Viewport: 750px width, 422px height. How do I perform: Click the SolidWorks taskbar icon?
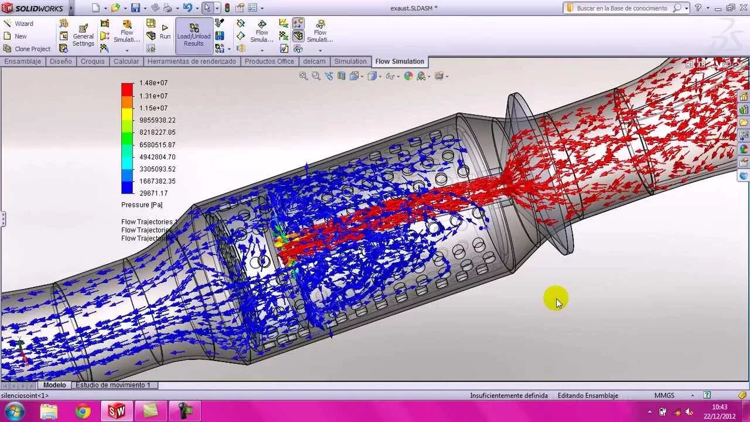click(x=117, y=411)
